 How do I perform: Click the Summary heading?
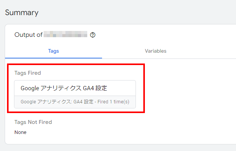tap(22, 12)
